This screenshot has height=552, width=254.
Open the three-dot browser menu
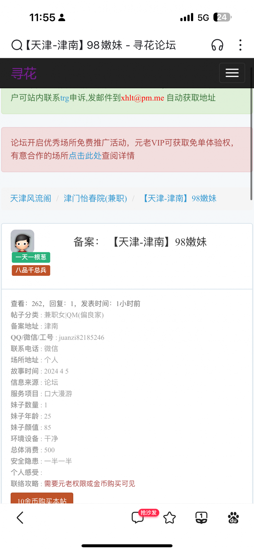coord(240,45)
